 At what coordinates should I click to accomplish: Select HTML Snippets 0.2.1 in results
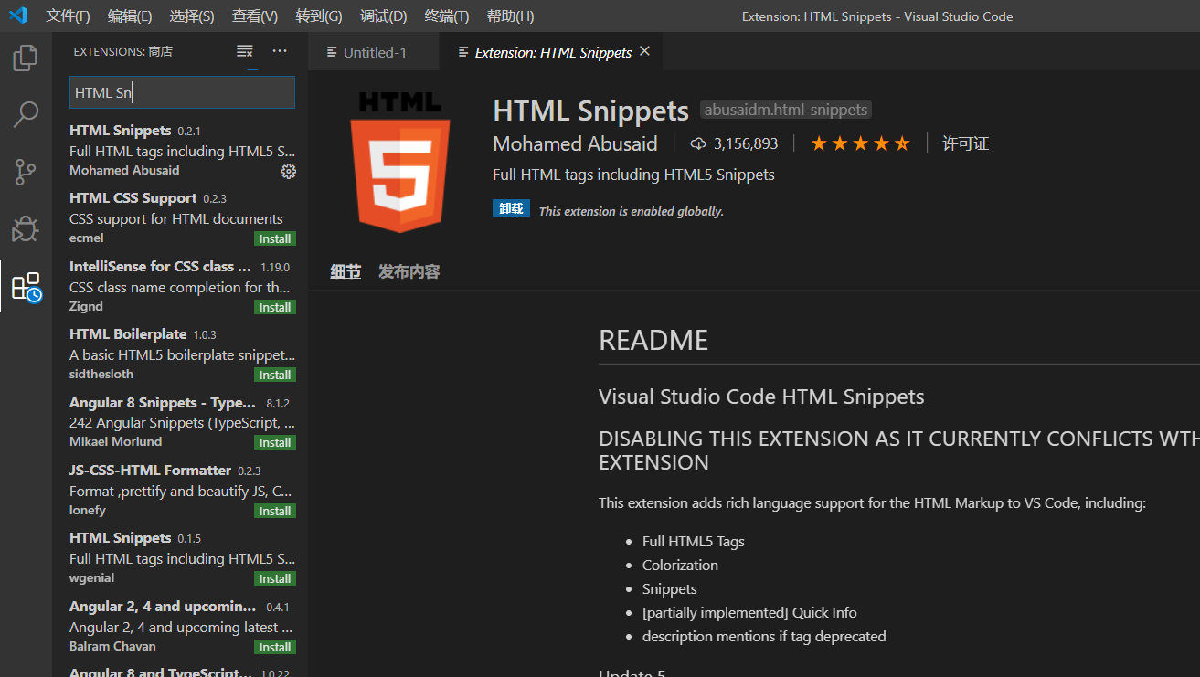click(x=182, y=150)
